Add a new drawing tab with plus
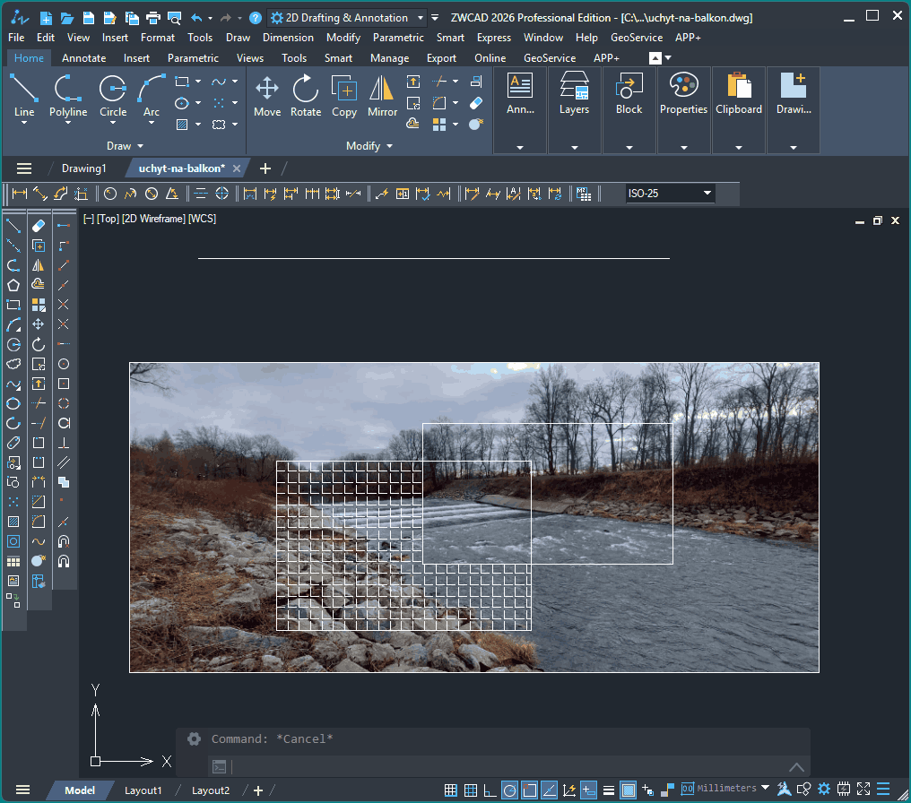The image size is (911, 803). coord(265,168)
